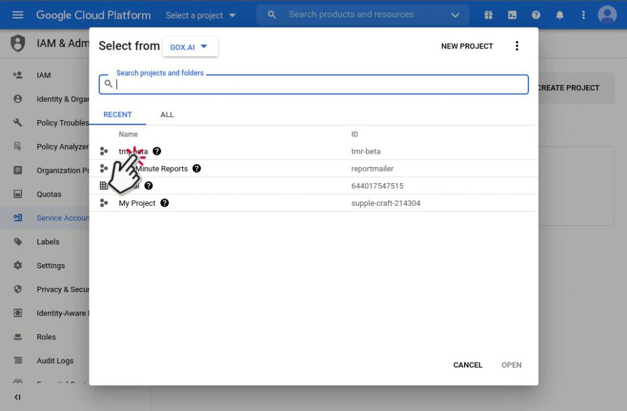Click the help icon beside Minute Reports
Viewport: 627px width, 411px height.
click(197, 168)
